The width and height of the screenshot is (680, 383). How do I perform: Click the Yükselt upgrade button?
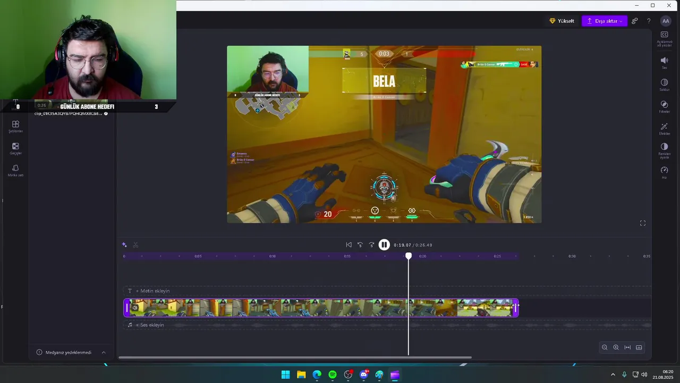pos(562,21)
